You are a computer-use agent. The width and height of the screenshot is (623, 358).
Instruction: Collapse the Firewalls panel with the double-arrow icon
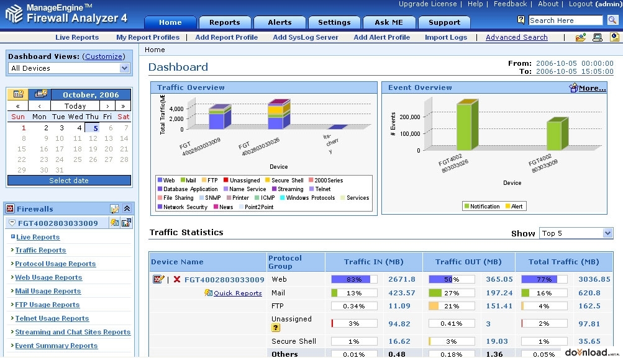[127, 208]
